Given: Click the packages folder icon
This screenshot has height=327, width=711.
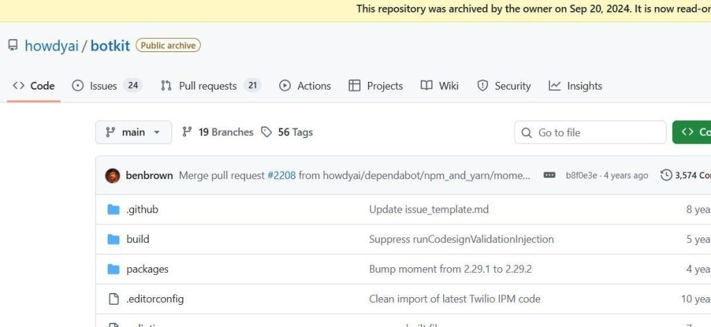Looking at the screenshot, I should pos(114,269).
